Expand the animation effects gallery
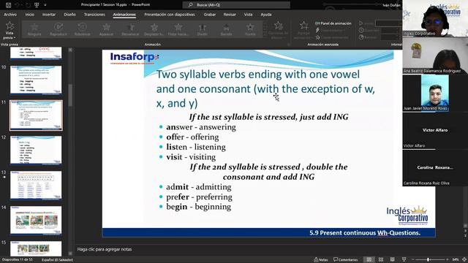This screenshot has height=263, width=468. point(265,35)
